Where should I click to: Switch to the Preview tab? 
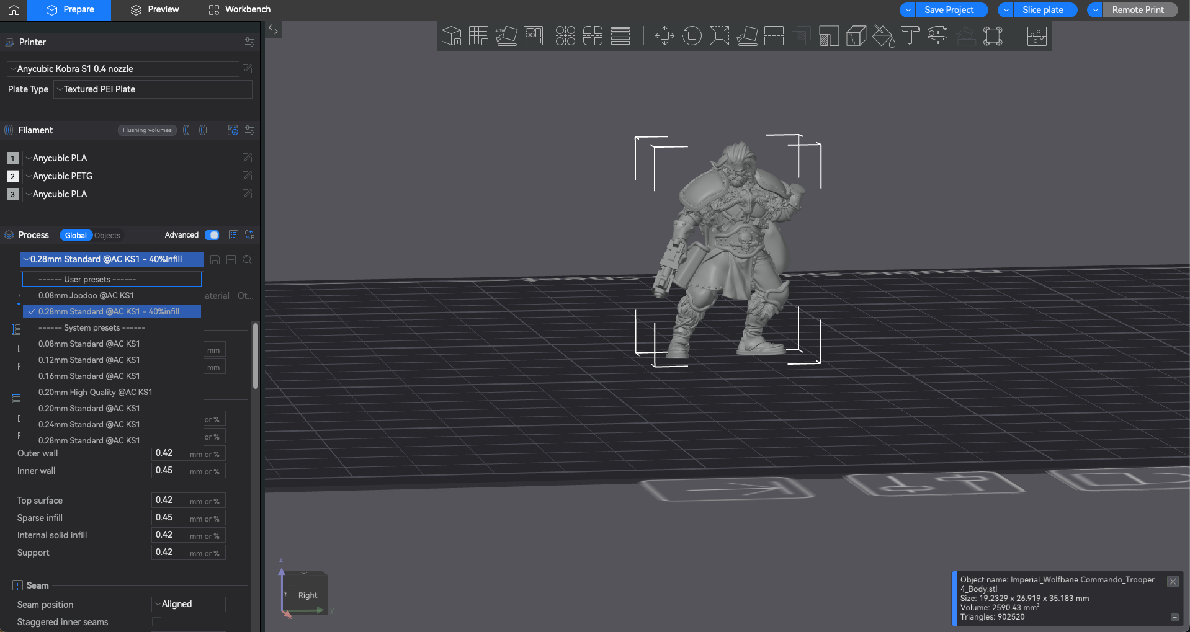pos(155,10)
